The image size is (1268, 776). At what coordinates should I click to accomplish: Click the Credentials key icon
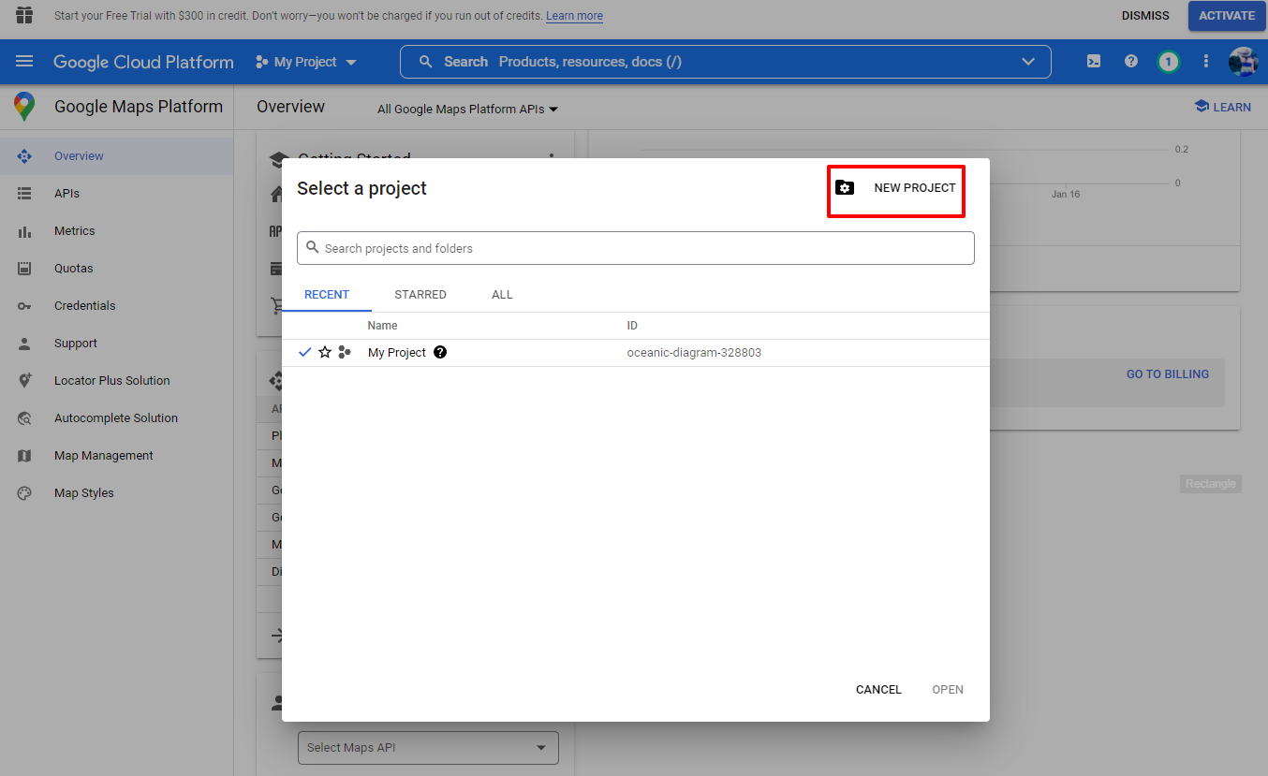[x=24, y=306]
